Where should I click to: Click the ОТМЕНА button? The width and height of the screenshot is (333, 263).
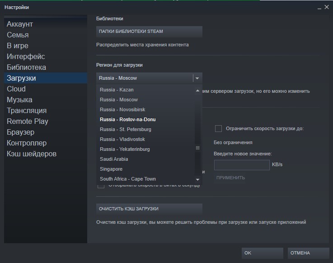tap(308, 253)
